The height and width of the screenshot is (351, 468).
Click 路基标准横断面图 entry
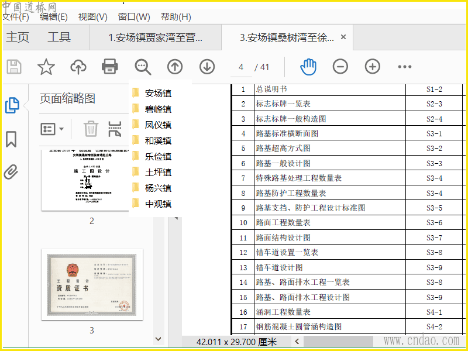[287, 133]
